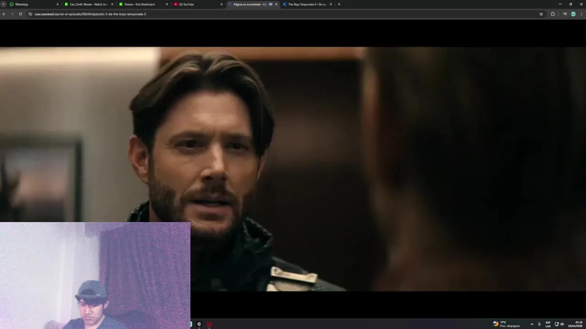The width and height of the screenshot is (586, 329).
Task: Reload the current page
Action: pyautogui.click(x=20, y=14)
